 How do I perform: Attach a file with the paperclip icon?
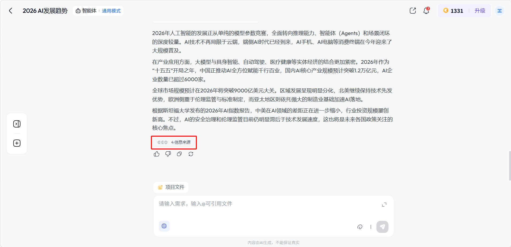tap(360, 227)
